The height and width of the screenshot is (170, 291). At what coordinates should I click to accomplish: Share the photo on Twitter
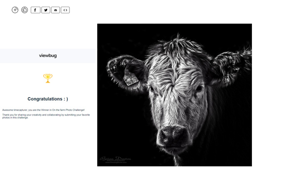point(46,10)
